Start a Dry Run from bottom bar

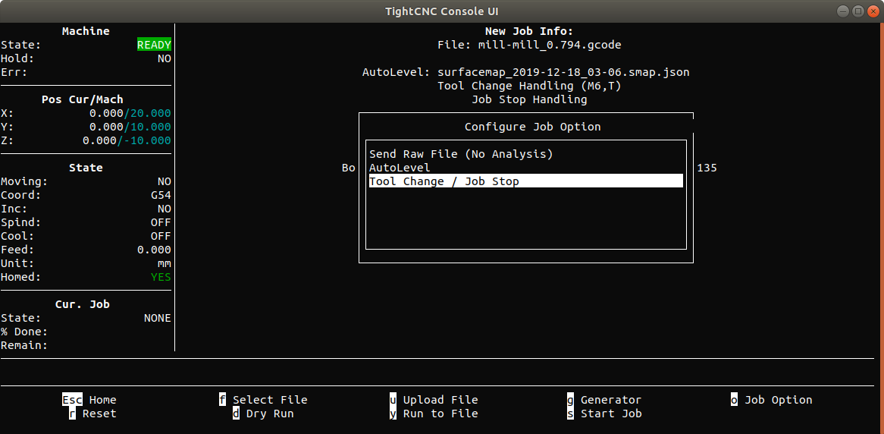pos(263,413)
